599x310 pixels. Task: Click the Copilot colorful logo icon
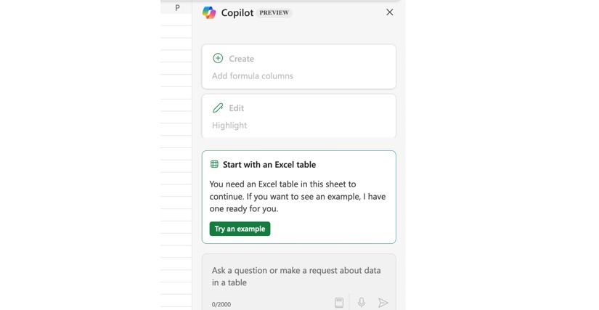[209, 12]
